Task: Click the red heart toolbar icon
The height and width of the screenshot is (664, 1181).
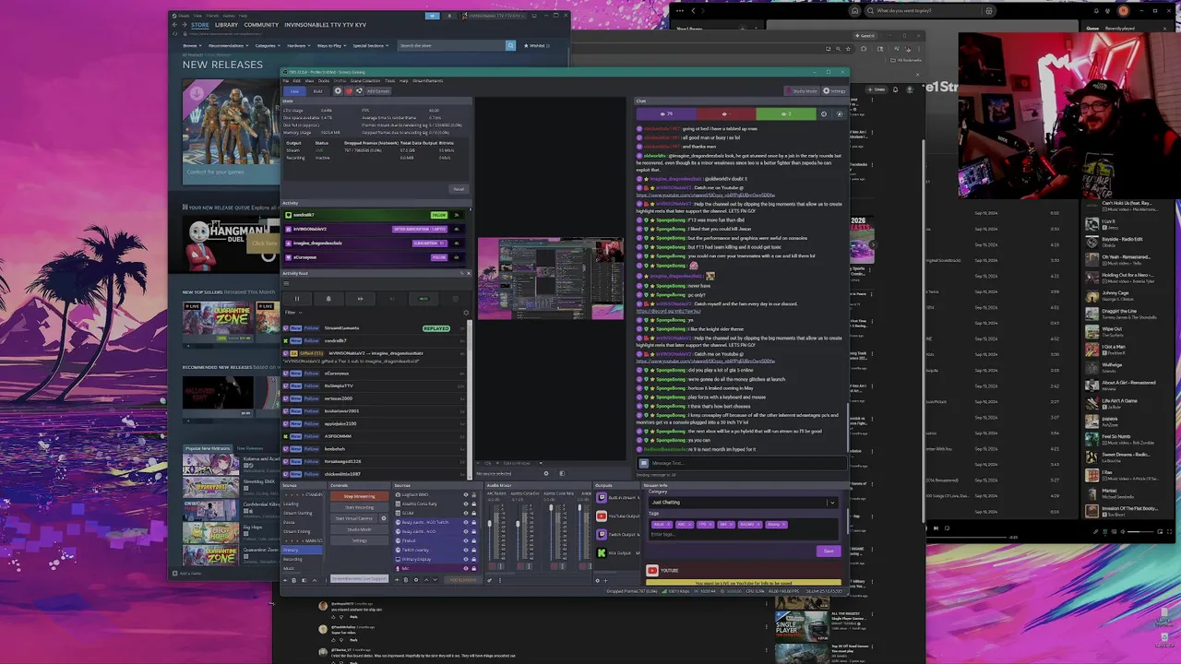Action: click(x=349, y=91)
